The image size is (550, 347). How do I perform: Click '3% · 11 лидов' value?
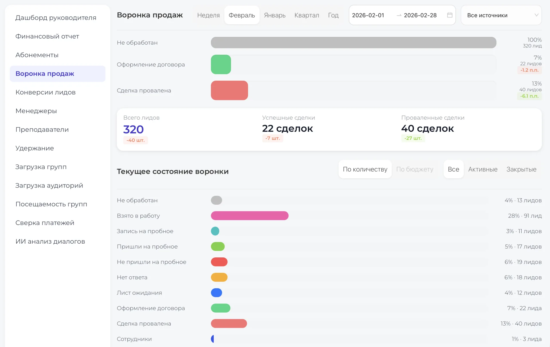tap(524, 231)
